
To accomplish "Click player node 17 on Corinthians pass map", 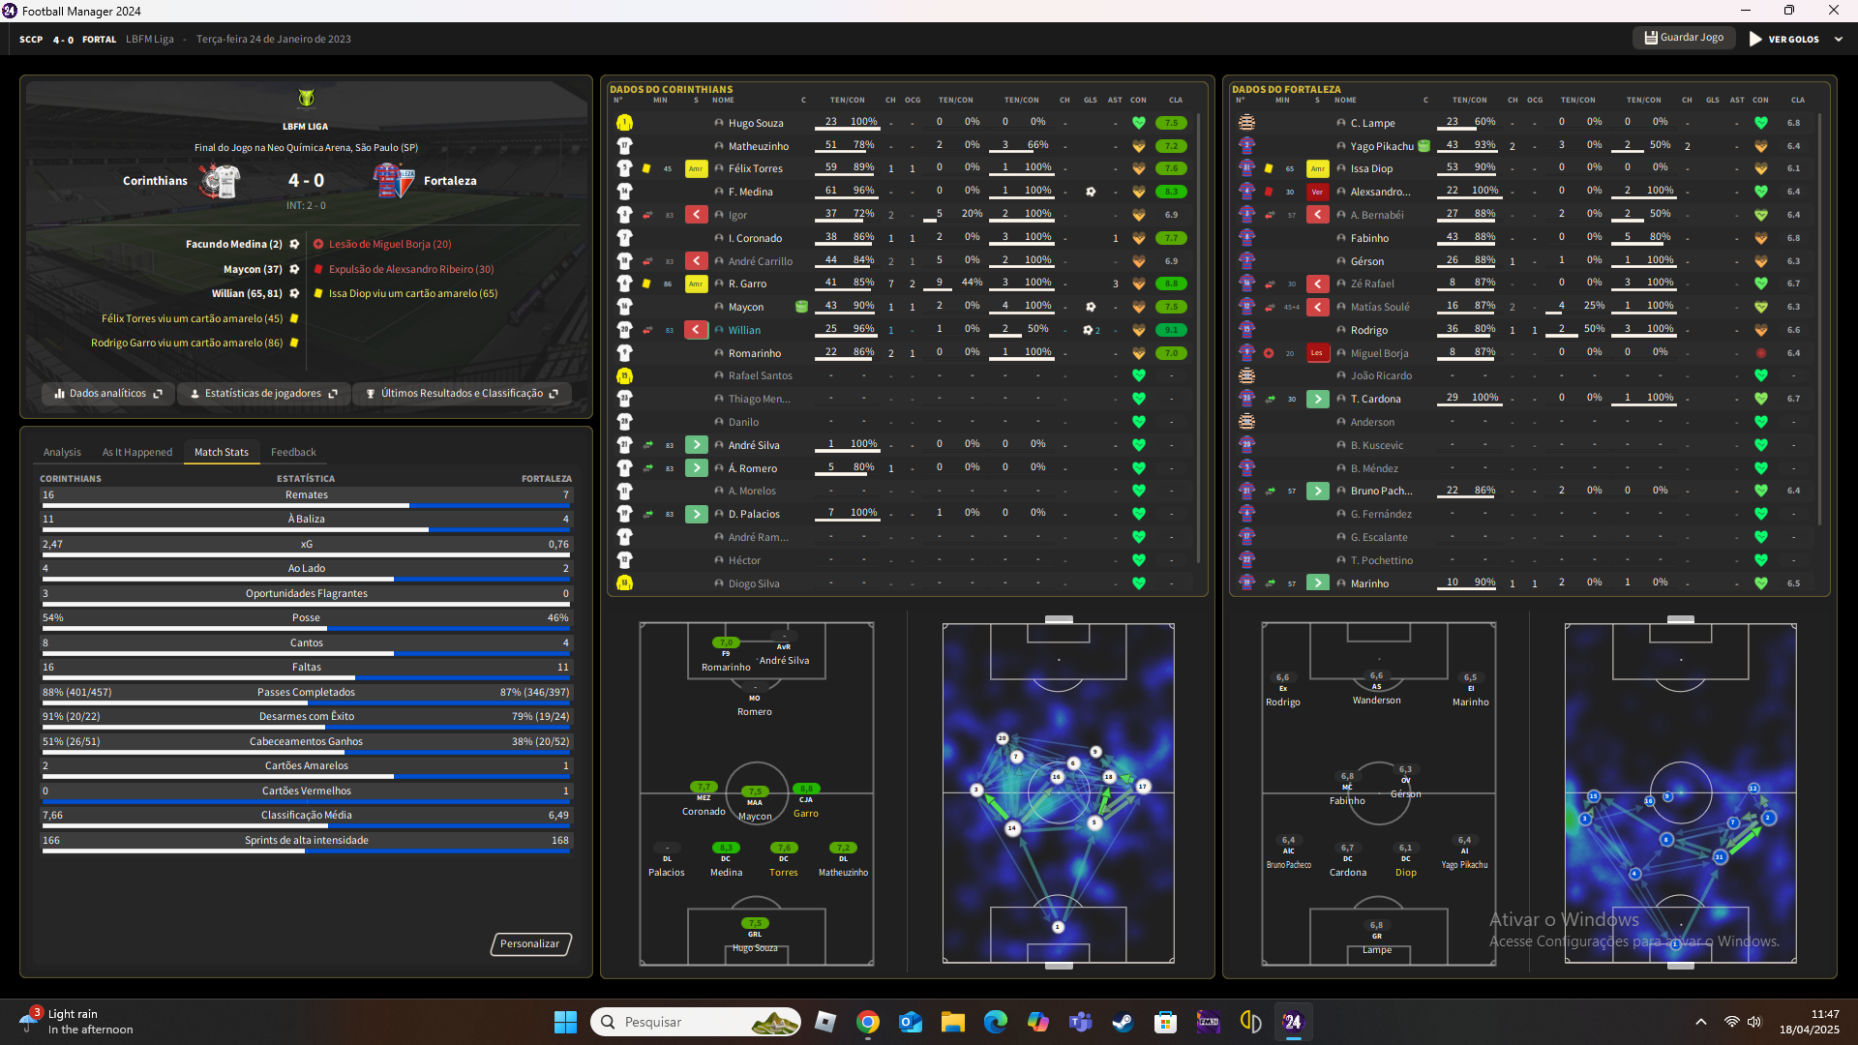I will 1142,787.
